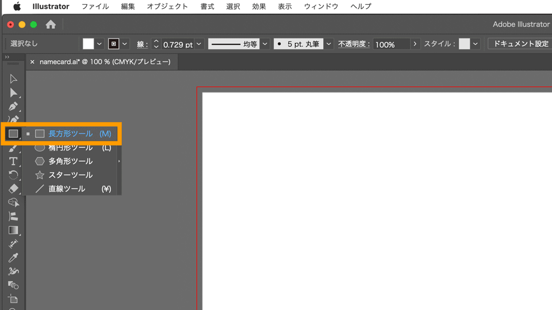This screenshot has height=310, width=552.
Task: Click the 線 stroke panel link
Action: tap(141, 44)
